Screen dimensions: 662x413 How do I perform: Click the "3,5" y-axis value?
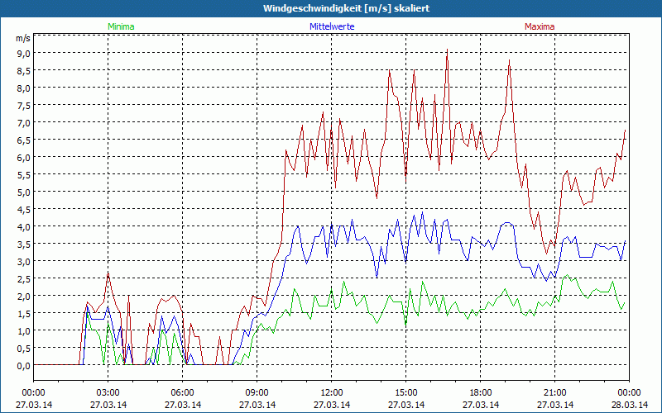24,244
